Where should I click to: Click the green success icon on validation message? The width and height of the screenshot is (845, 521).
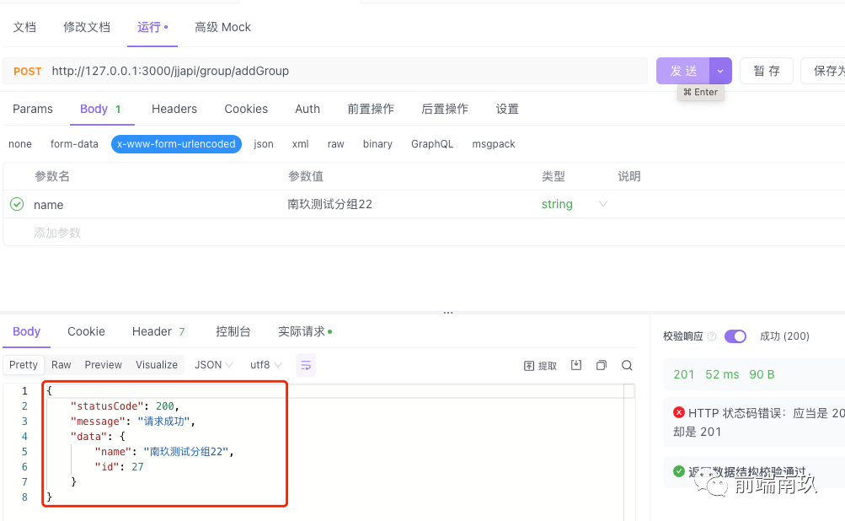coord(679,471)
